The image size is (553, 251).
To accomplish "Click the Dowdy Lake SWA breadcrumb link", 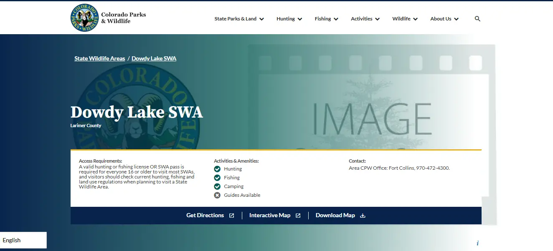I will 154,58.
